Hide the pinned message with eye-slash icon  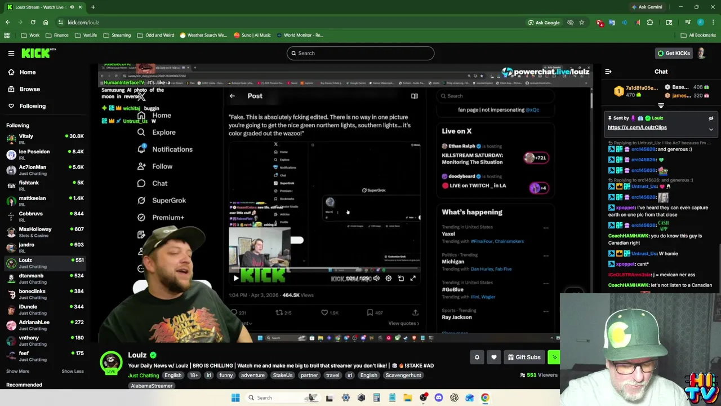click(x=711, y=118)
